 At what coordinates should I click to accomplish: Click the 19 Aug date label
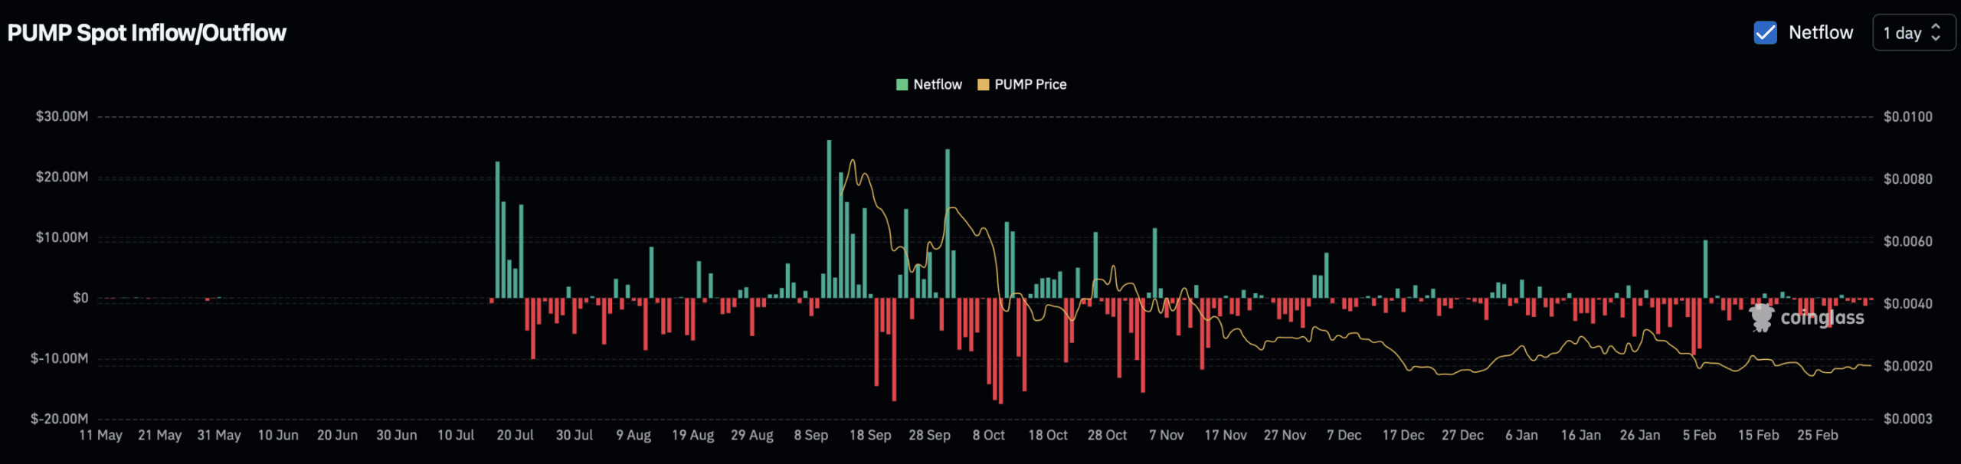click(692, 435)
